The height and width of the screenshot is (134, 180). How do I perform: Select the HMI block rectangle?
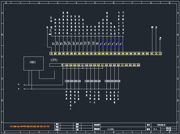tap(33, 63)
